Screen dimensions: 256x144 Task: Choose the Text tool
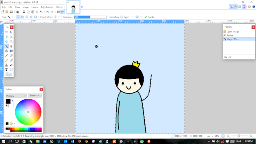coord(6,70)
